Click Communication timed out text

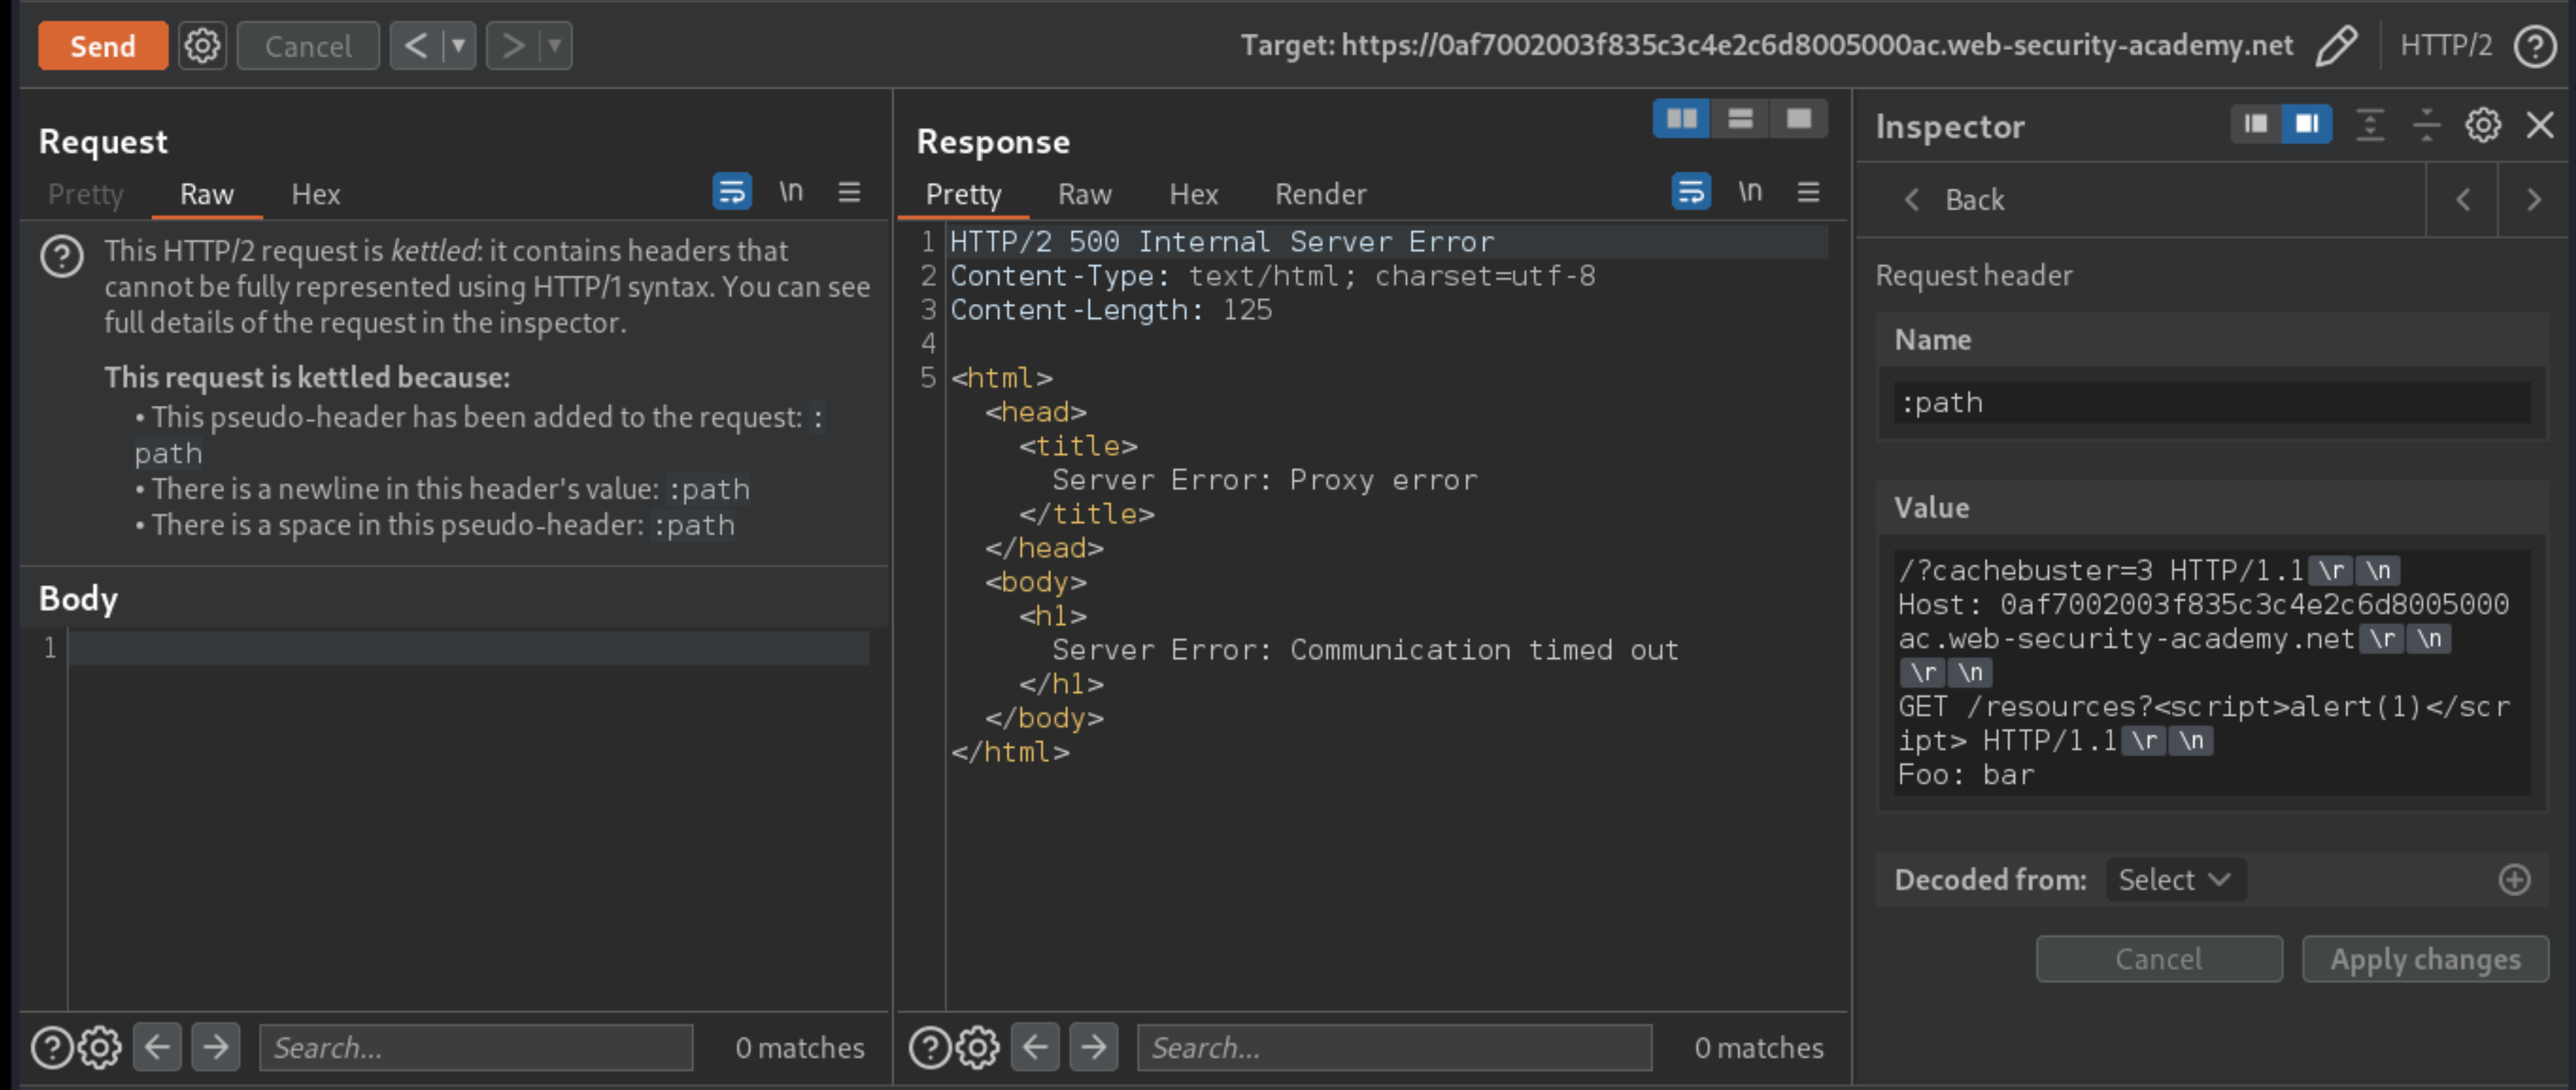tap(1483, 650)
